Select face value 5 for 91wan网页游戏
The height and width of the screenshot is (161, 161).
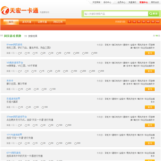[x=19, y=53]
